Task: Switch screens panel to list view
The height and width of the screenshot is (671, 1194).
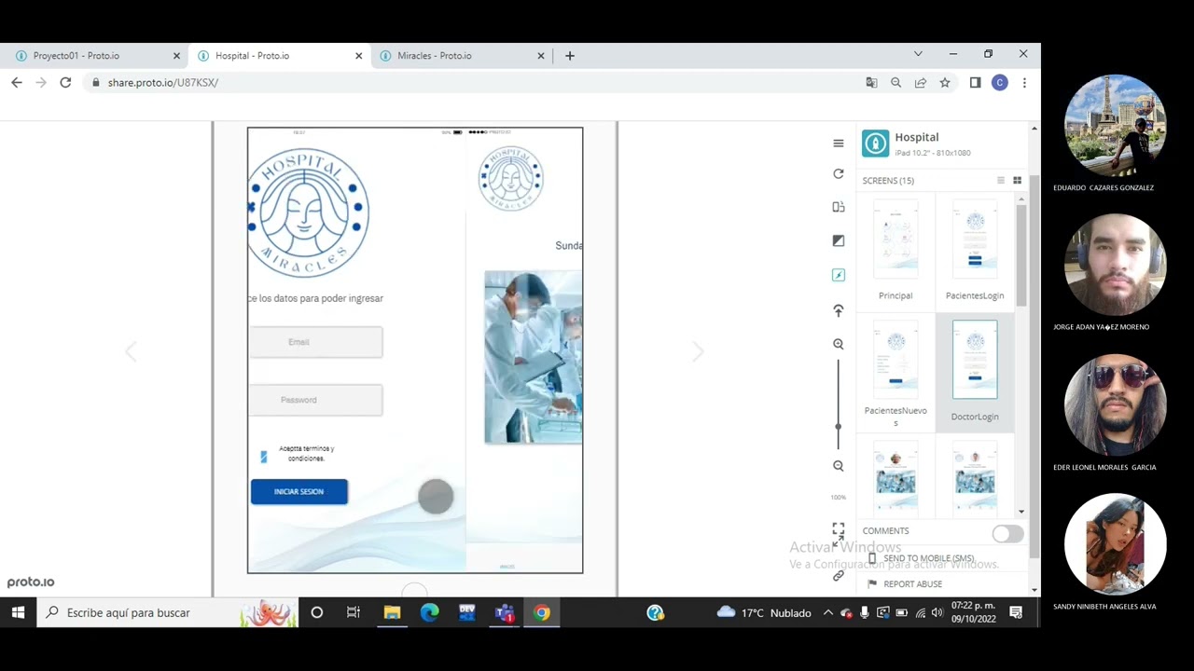Action: coord(1001,181)
